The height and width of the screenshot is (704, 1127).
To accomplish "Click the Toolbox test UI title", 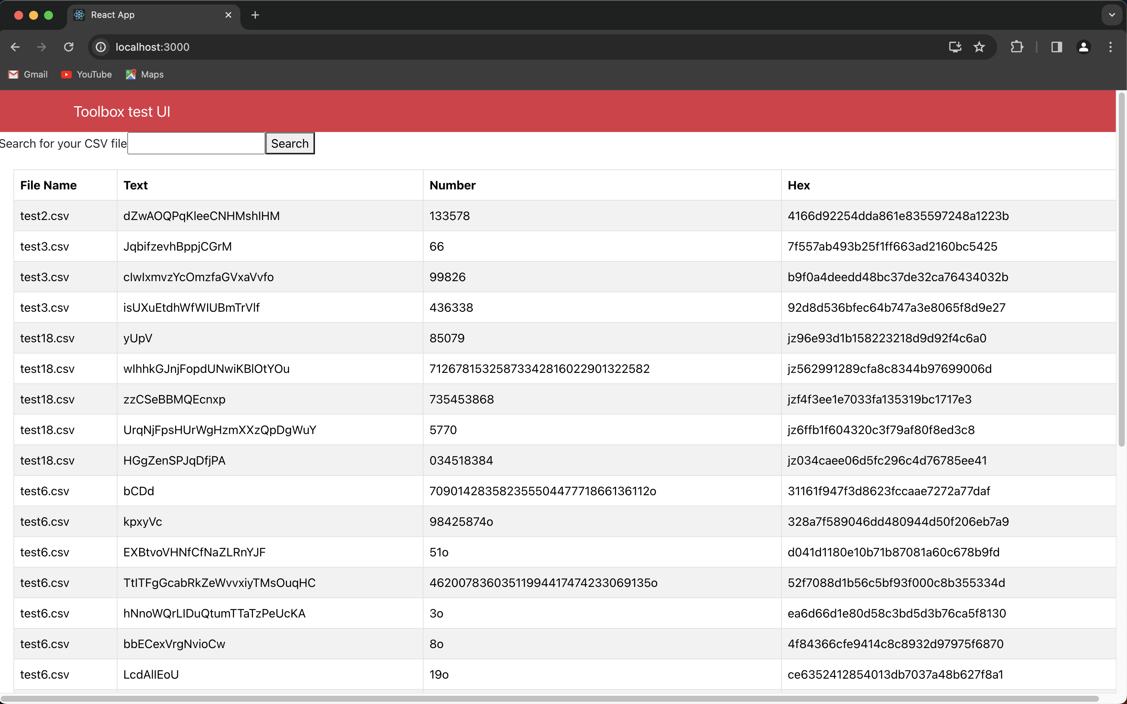I will (x=122, y=112).
